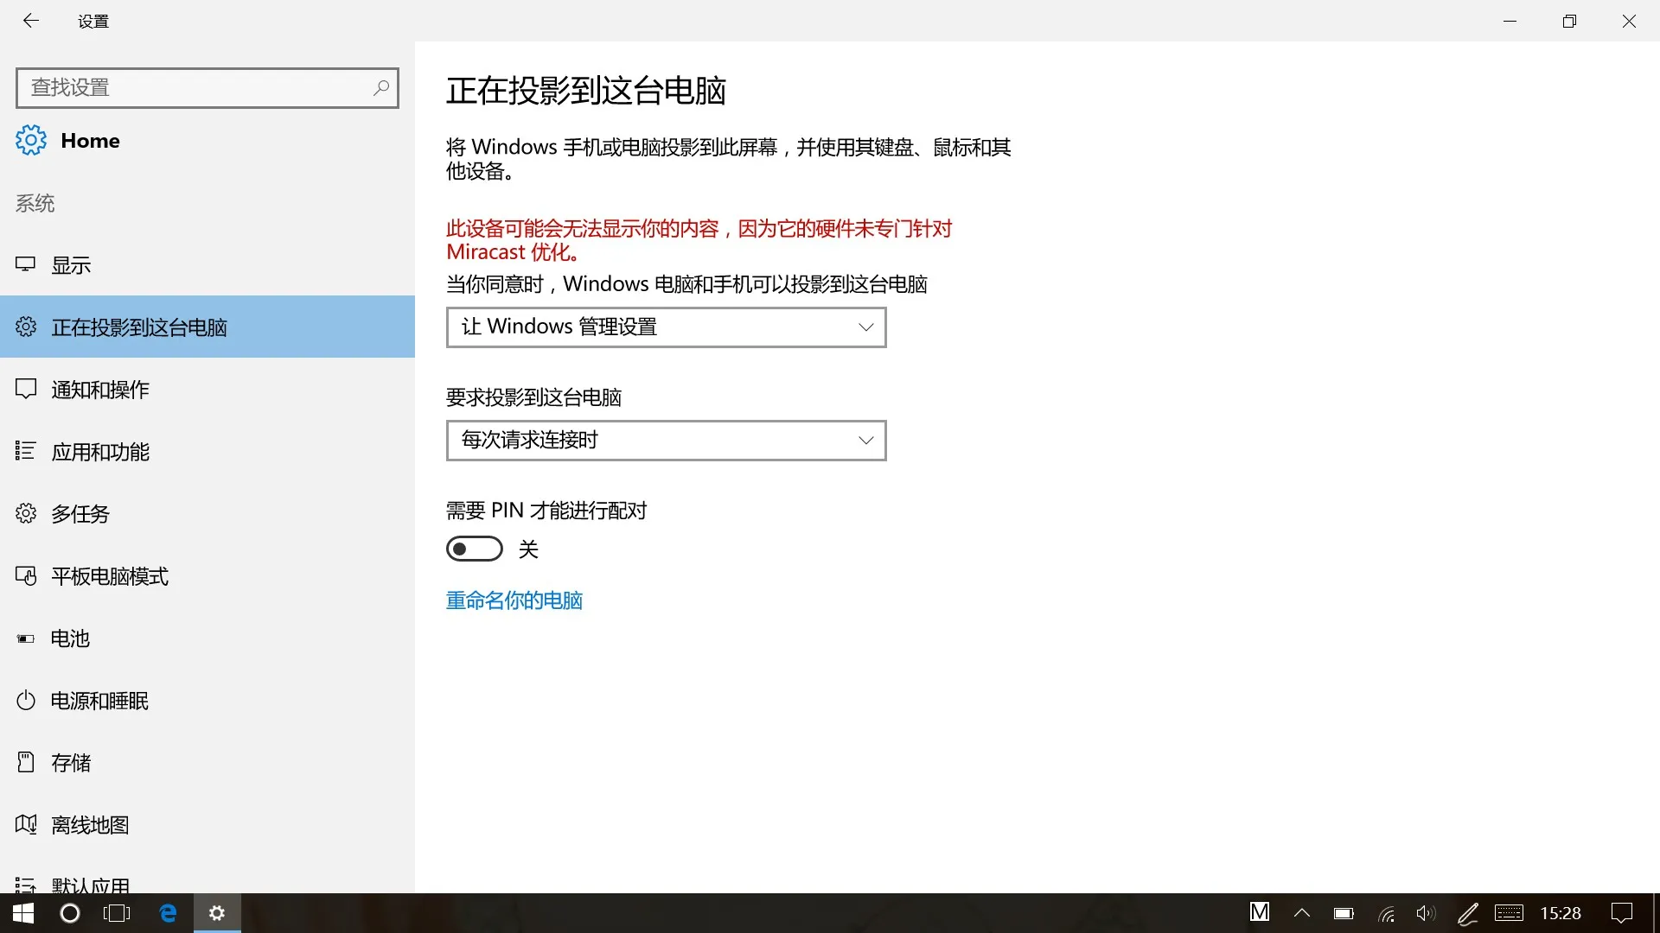
Task: Select 通知和操作 in the sidebar
Action: pyautogui.click(x=207, y=389)
